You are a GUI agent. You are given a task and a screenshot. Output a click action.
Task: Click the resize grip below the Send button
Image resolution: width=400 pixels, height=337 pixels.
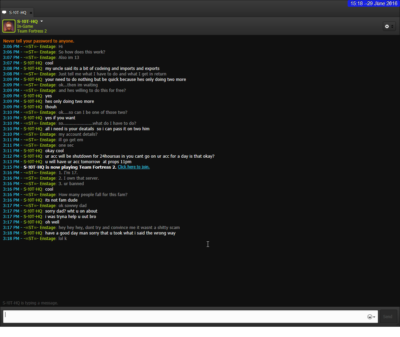(398, 324)
